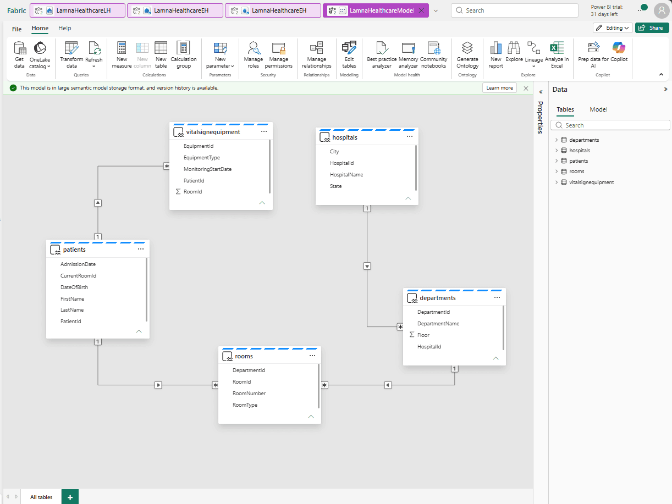Image resolution: width=672 pixels, height=504 pixels.
Task: Click the user account avatar
Action: coord(662,11)
